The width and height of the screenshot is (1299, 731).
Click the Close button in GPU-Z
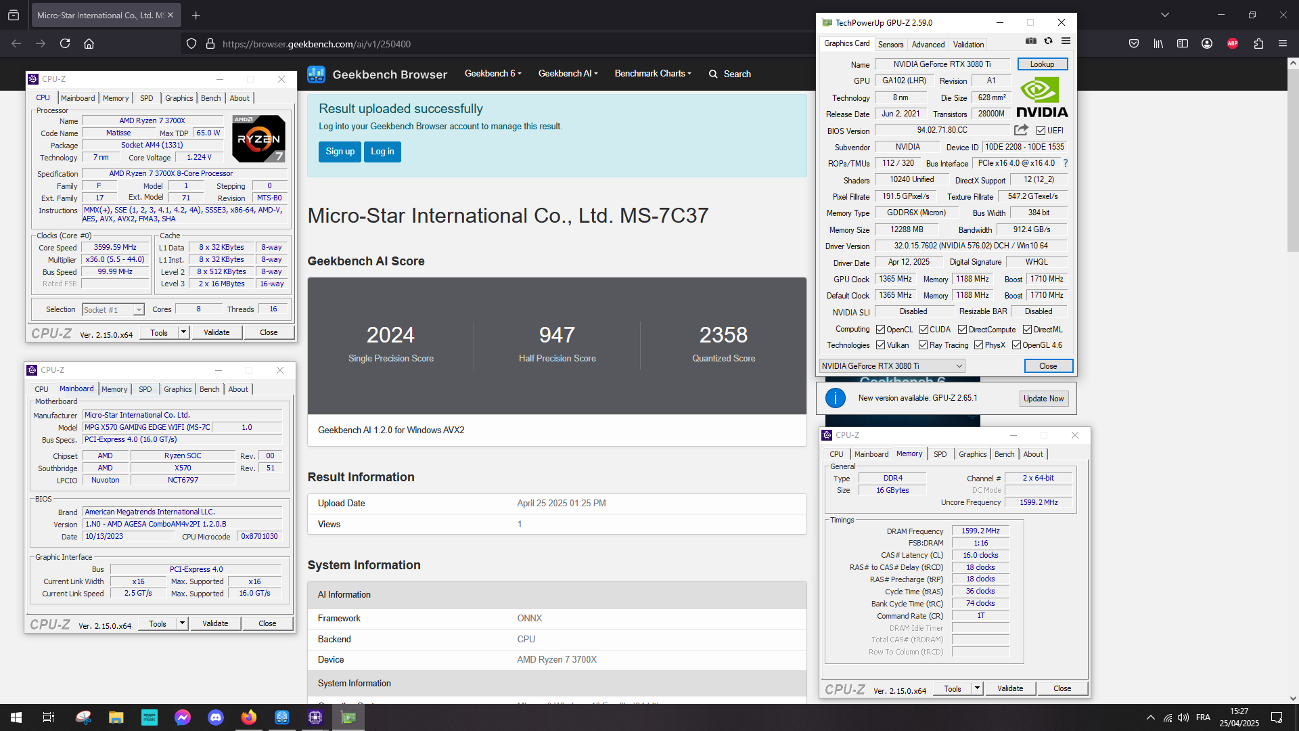click(1048, 366)
